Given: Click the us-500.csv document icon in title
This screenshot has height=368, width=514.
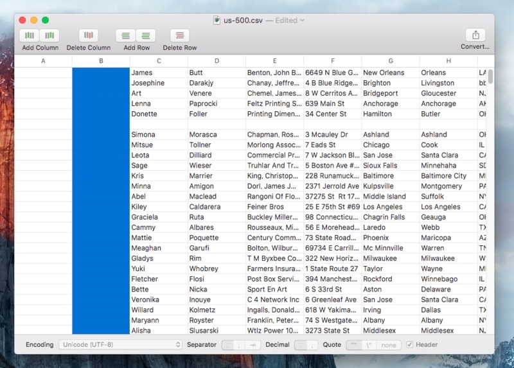Looking at the screenshot, I should point(217,20).
